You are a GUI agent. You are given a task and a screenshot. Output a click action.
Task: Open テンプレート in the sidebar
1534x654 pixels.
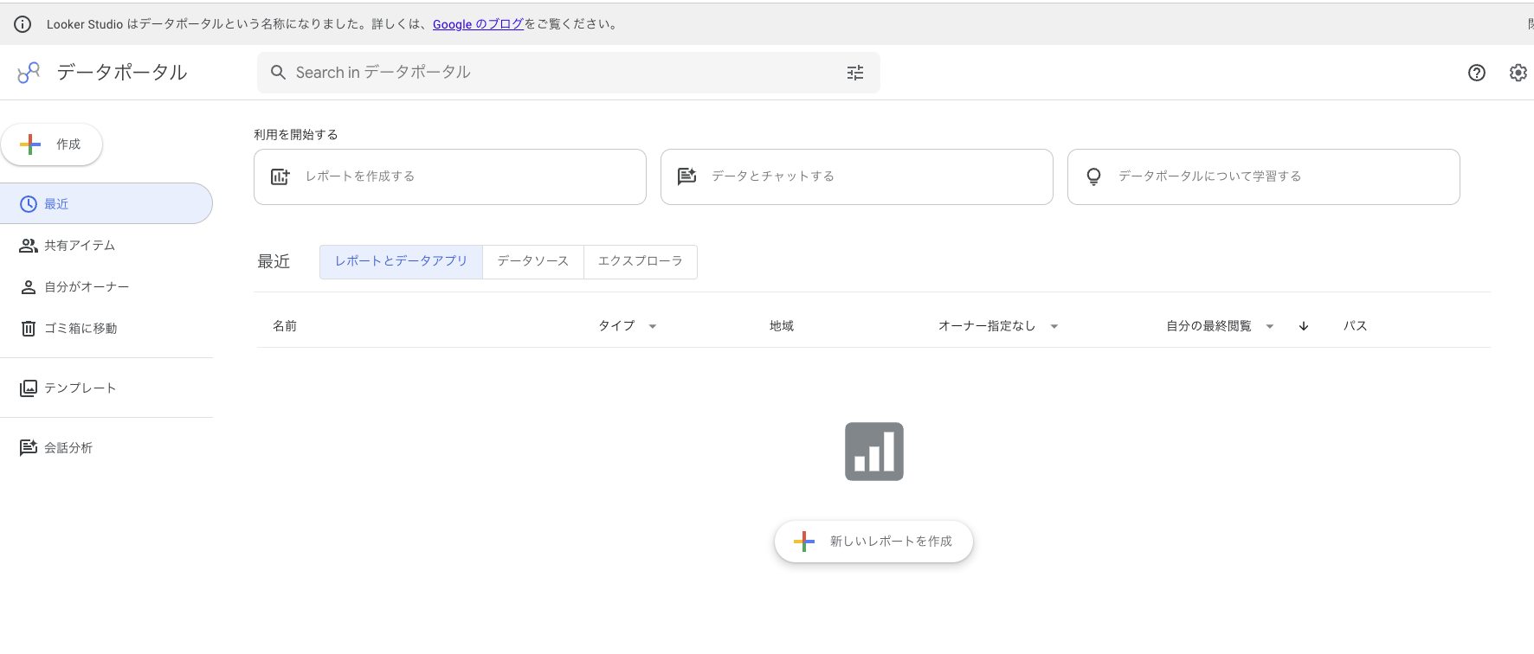106,388
